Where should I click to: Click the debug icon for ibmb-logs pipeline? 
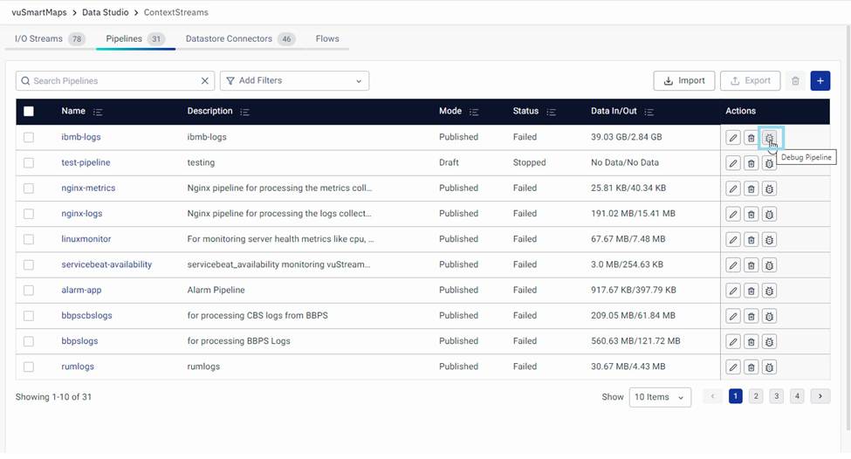coord(769,138)
